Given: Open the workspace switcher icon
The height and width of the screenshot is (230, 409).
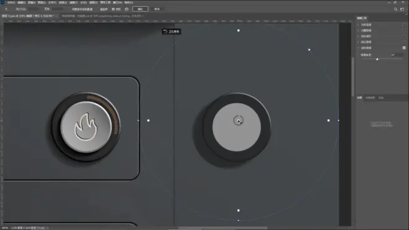Looking at the screenshot, I should point(402,9).
